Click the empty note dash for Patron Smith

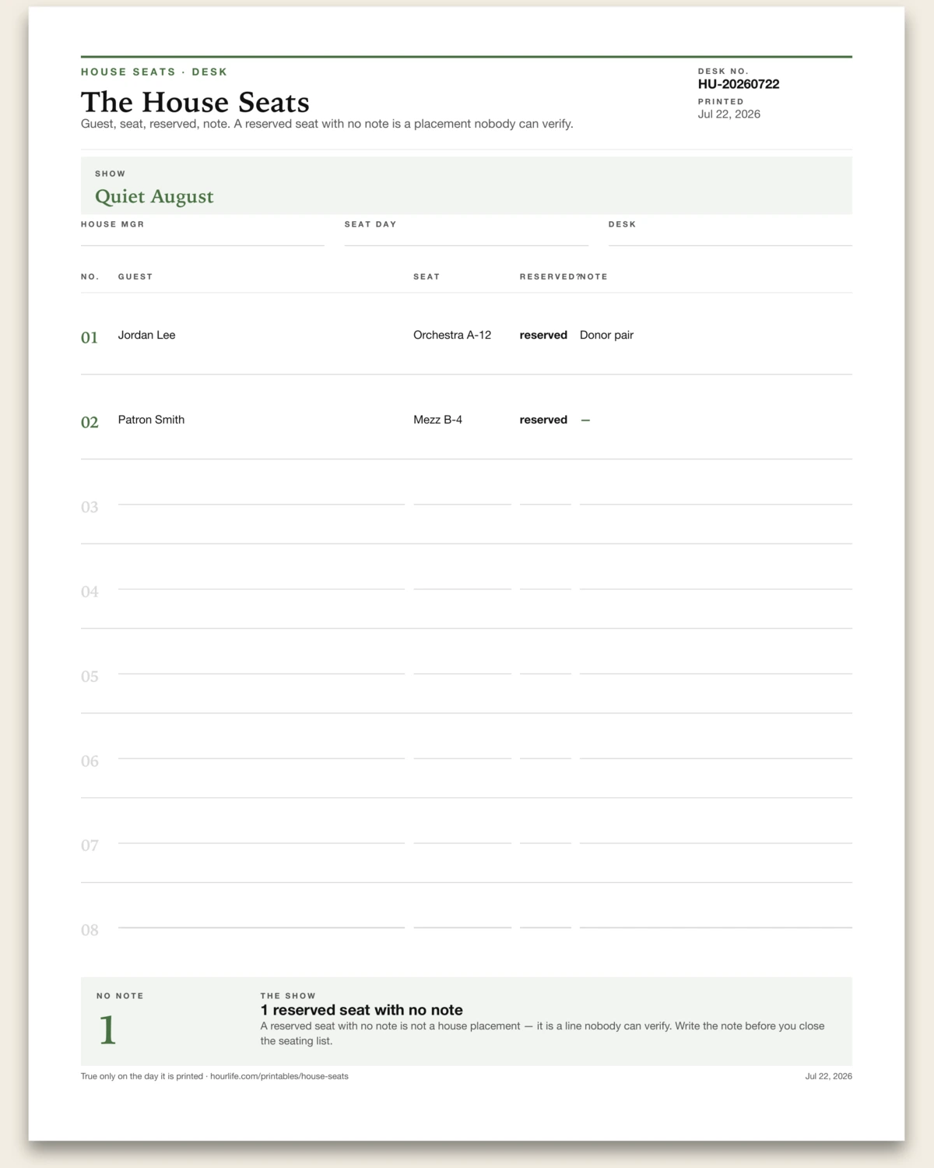[585, 420]
